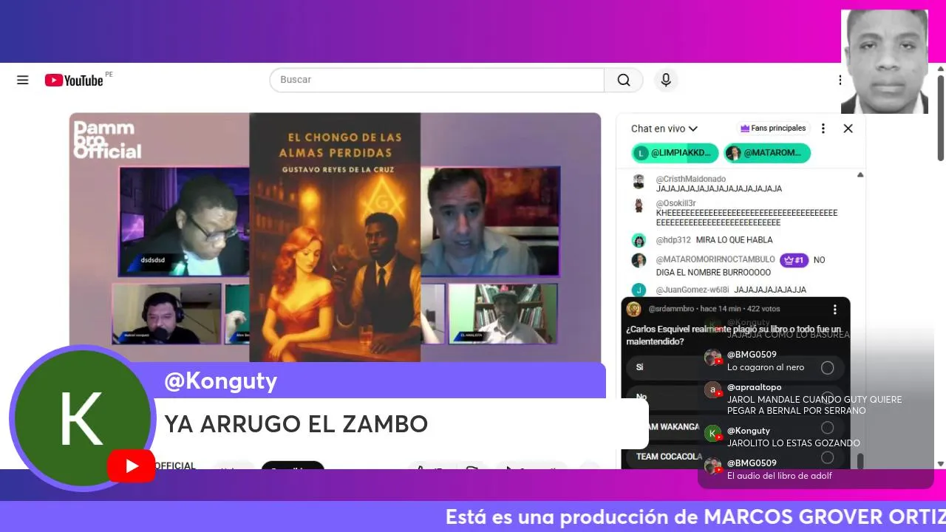Screen dimensions: 946x532
Task: Click the page vertical scrollbar thumb
Action: click(940, 117)
